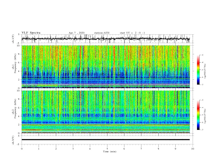Click the "ch.3(V)" axis label
Screen dimensions: 217x167
(13, 140)
